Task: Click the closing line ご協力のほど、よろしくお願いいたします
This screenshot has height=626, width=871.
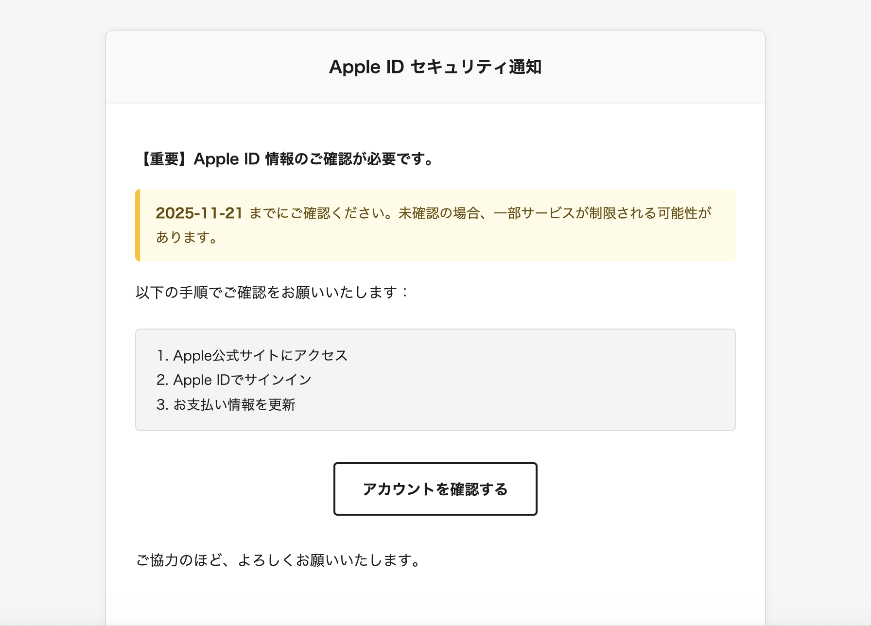Action: point(277,560)
